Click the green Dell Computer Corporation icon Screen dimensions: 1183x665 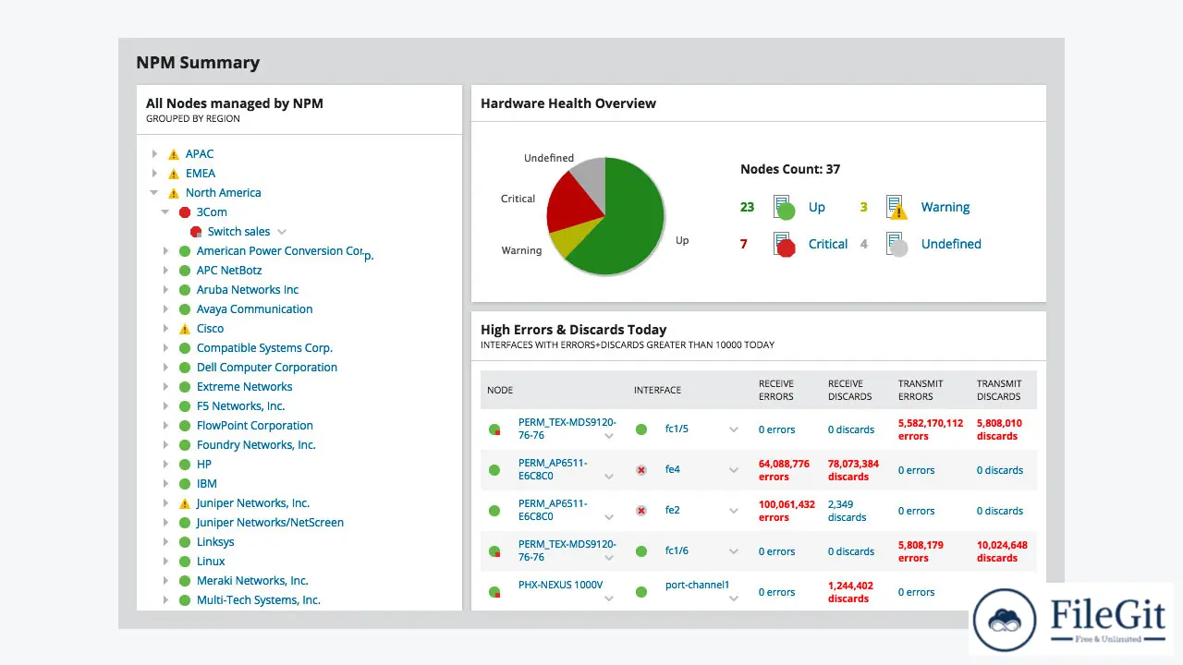(x=184, y=368)
